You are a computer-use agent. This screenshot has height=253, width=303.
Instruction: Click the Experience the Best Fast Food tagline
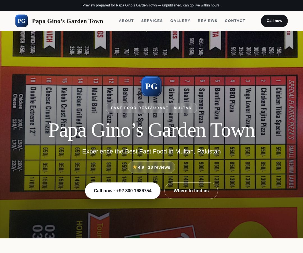pos(151,151)
